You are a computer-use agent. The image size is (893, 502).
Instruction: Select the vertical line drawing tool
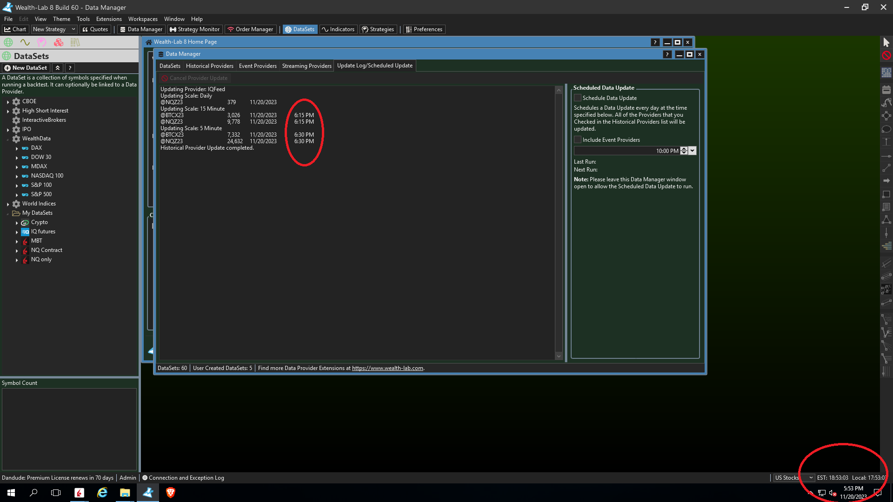click(x=886, y=233)
